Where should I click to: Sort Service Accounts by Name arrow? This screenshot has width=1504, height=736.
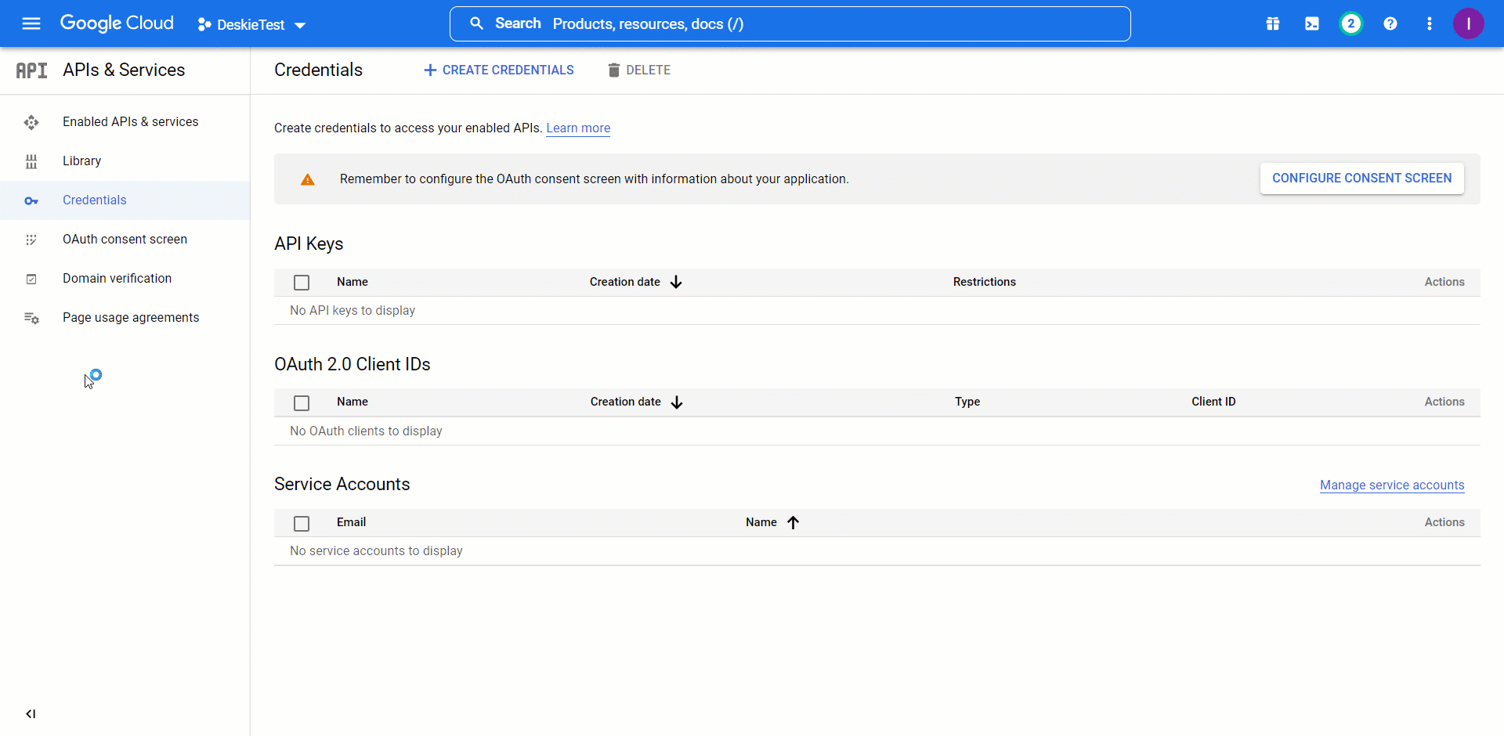793,522
